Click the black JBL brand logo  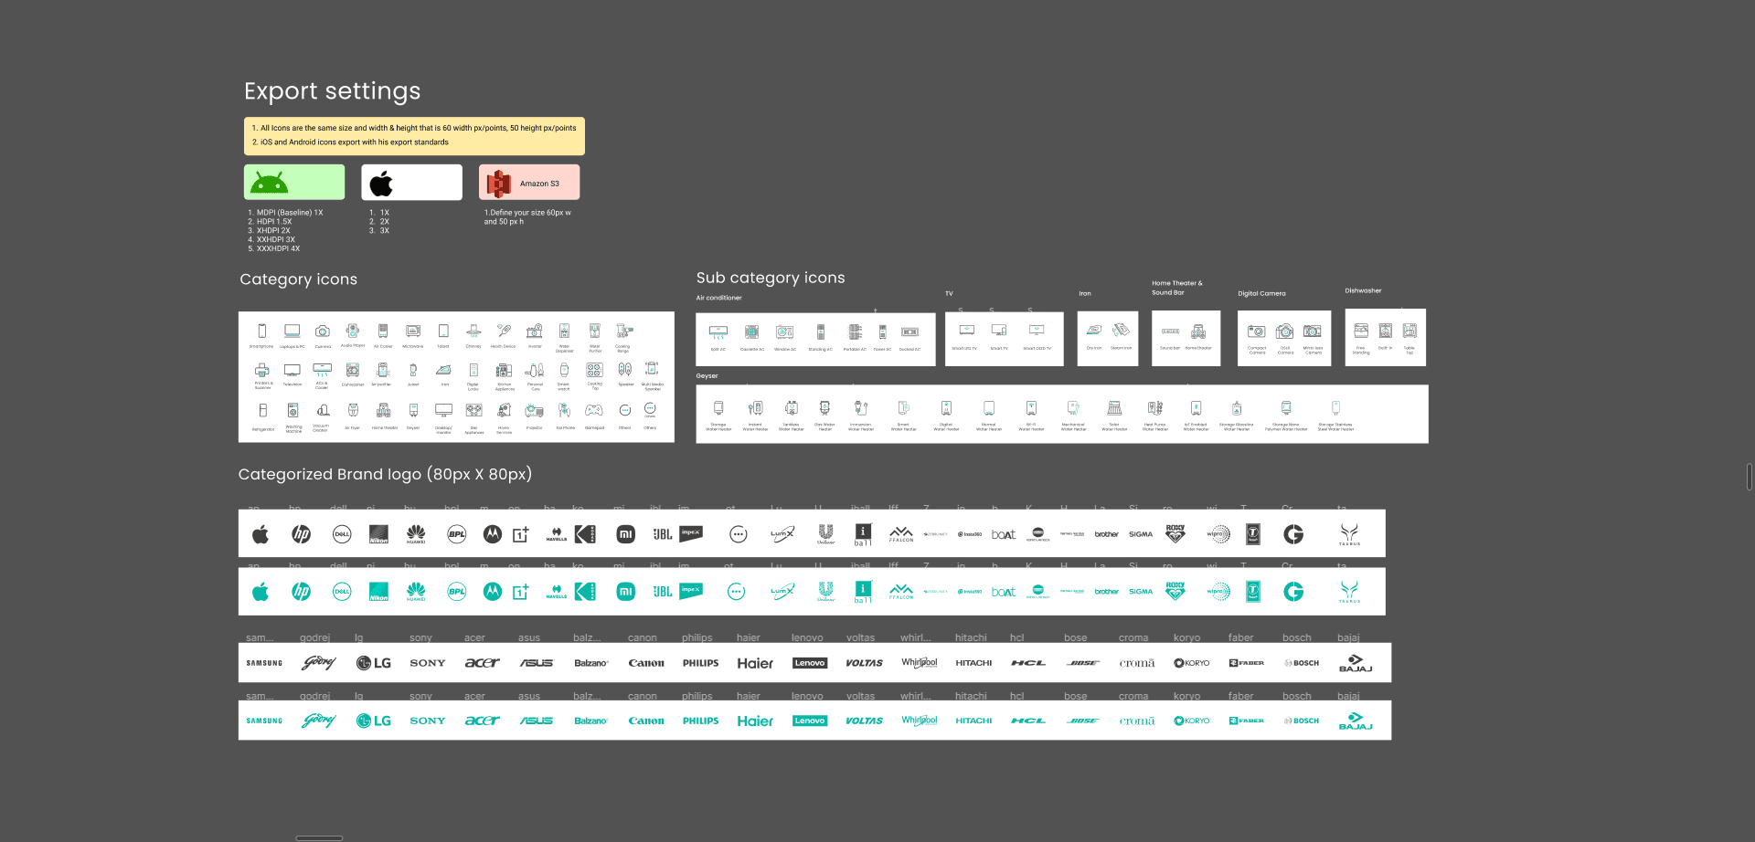coord(663,534)
